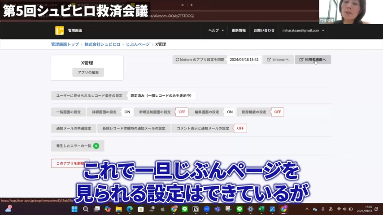Open 通知メールの共通設定
This screenshot has width=383, height=215.
pos(74,129)
